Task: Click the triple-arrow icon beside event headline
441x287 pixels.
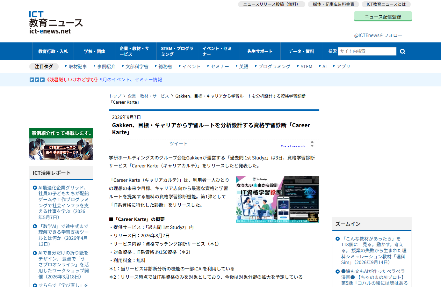Action: click(37, 80)
